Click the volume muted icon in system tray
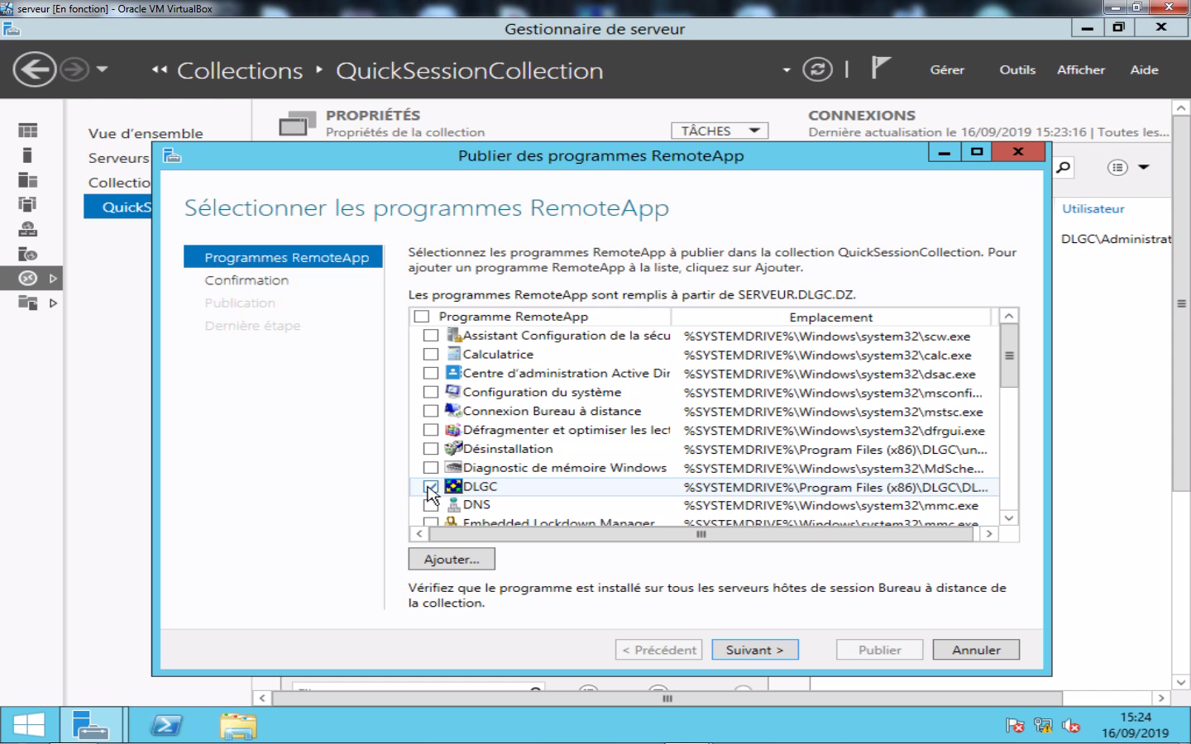 [x=1072, y=725]
